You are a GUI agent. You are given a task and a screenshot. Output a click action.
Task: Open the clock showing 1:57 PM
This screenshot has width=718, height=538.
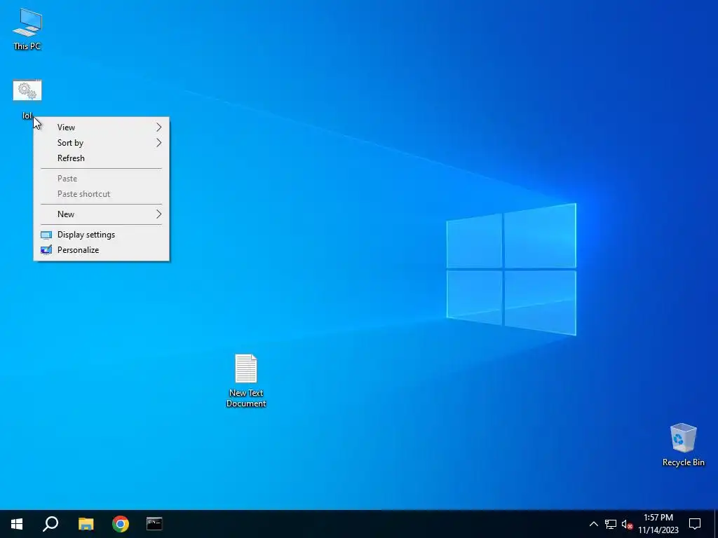(x=658, y=524)
